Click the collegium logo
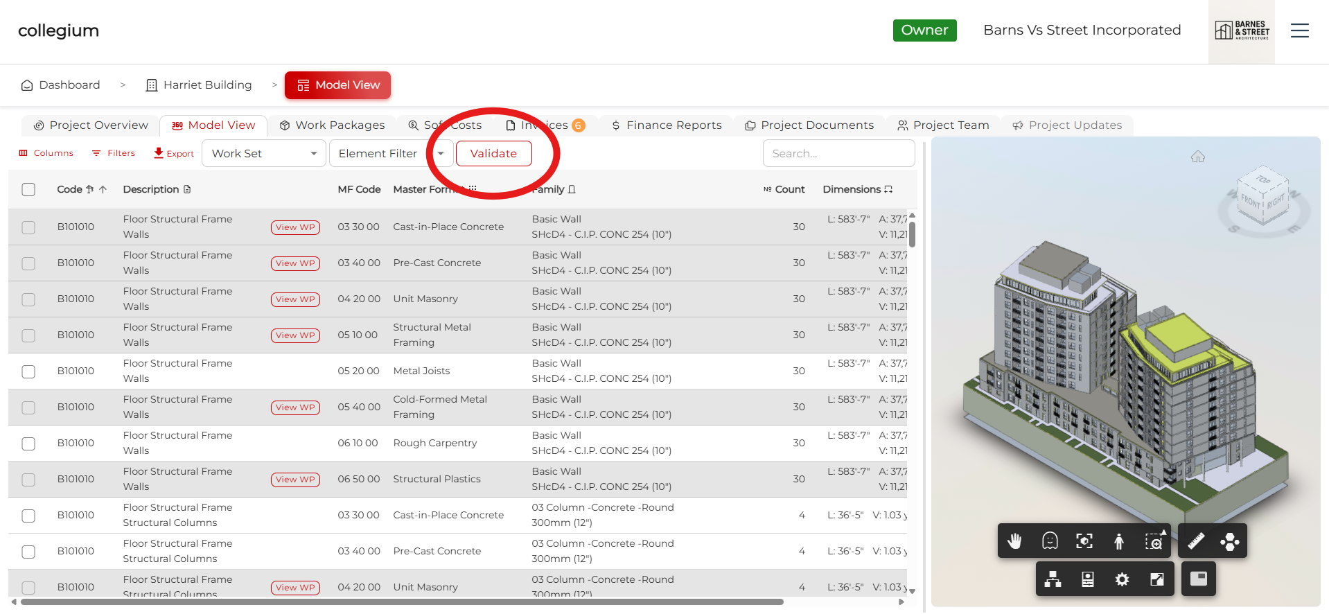The image size is (1329, 614). 58,30
